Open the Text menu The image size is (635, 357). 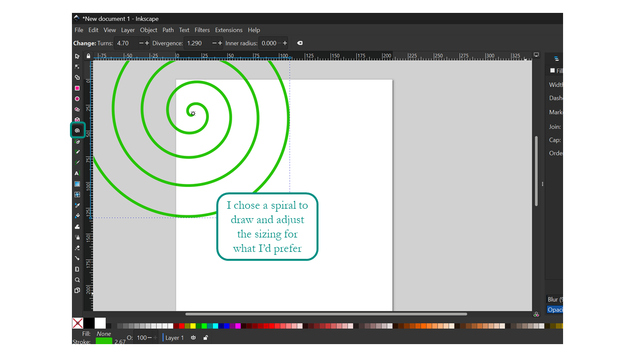[184, 30]
